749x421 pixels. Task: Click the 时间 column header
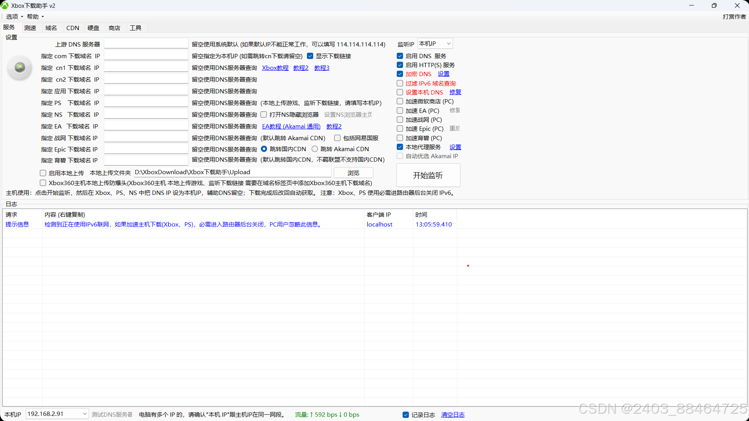coord(435,214)
